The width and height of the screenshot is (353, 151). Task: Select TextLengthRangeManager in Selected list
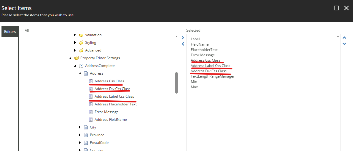click(x=213, y=76)
